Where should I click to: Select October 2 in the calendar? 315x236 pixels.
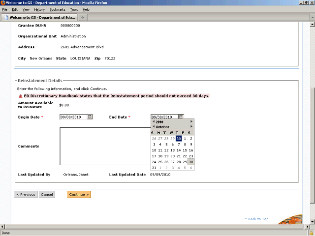click(191, 139)
